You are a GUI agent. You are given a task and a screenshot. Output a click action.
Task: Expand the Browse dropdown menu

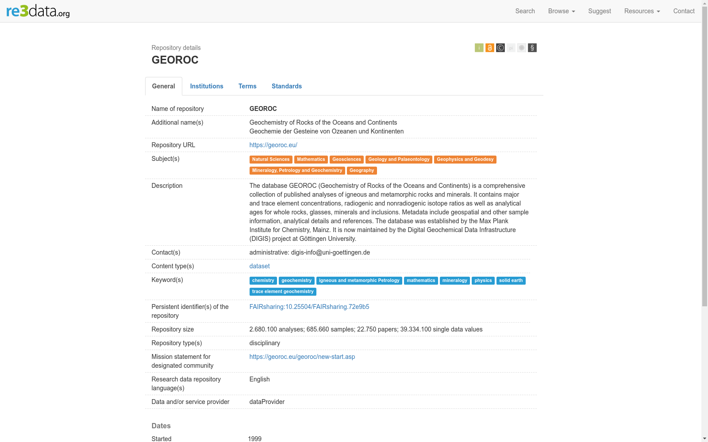(562, 11)
